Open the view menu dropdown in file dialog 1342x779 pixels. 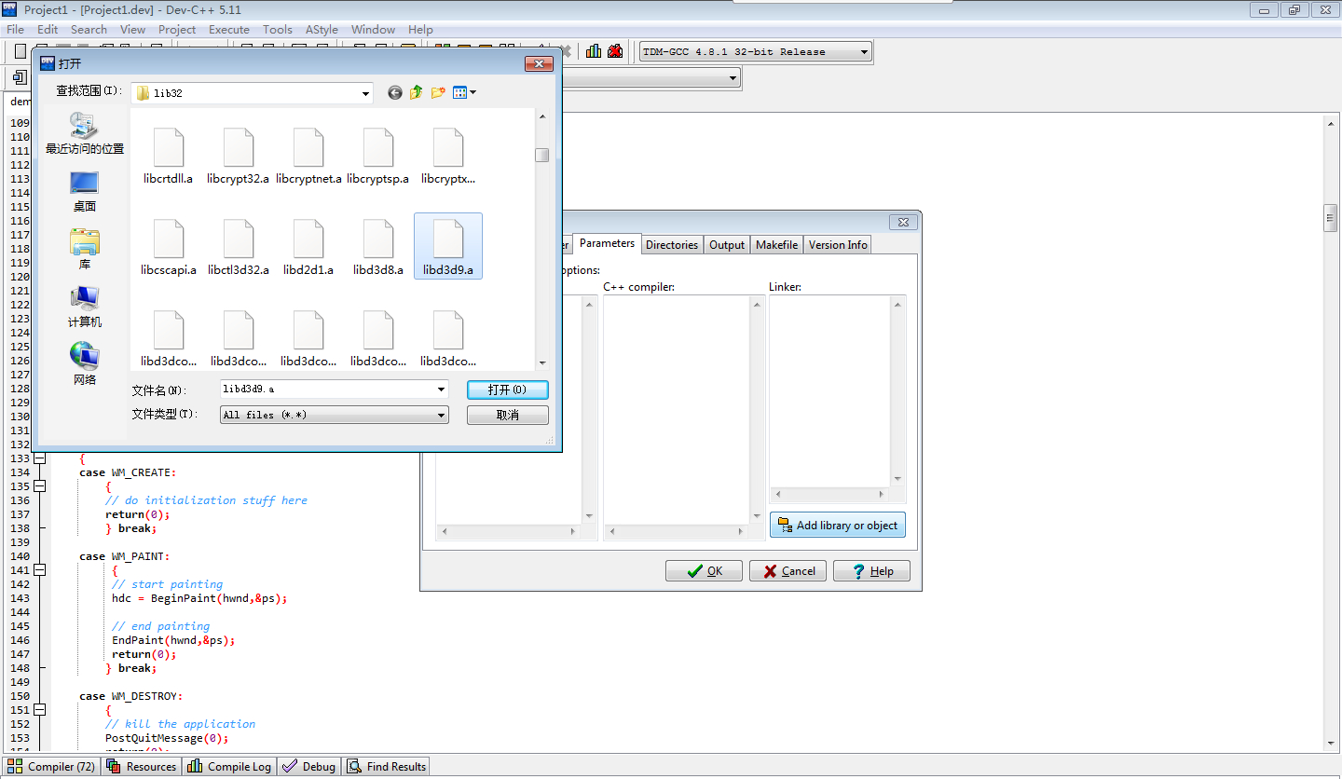[465, 92]
